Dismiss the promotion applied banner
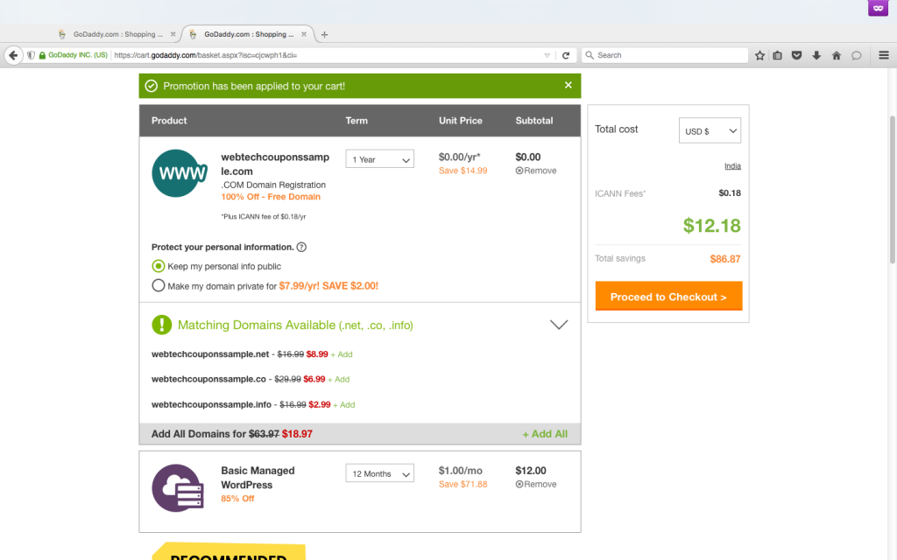Viewport: 897px width, 560px height. [568, 85]
